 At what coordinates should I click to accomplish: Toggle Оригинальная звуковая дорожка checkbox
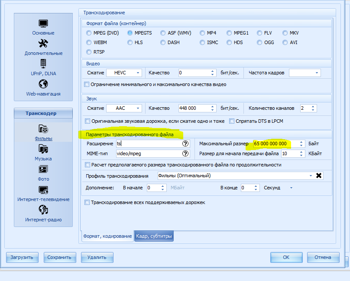[87, 121]
